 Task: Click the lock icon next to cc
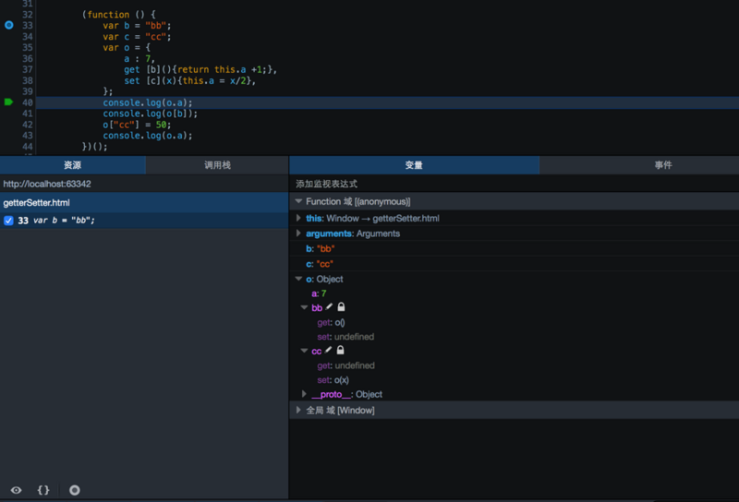(x=340, y=351)
